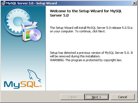
Task: Click the purple CD disc graphic
Action: click(35, 35)
